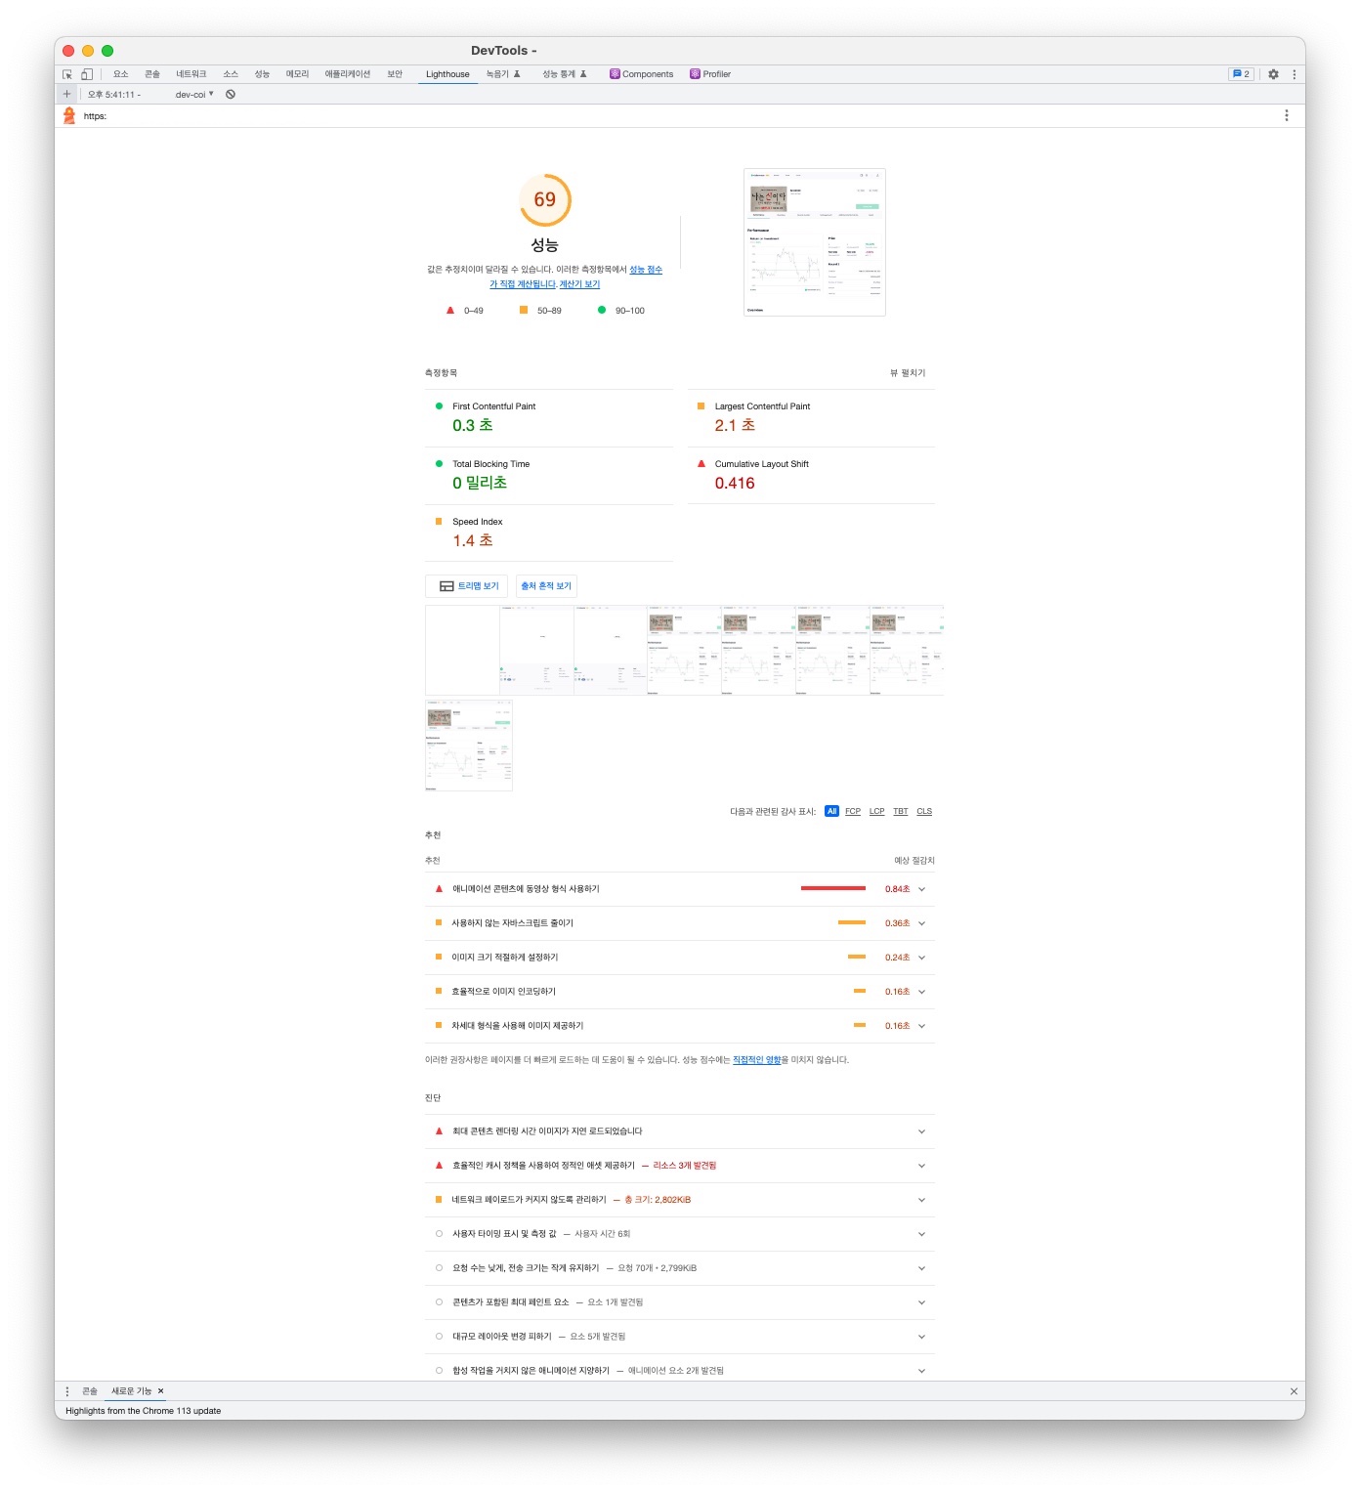Show only FCP related audits

pyautogui.click(x=853, y=812)
